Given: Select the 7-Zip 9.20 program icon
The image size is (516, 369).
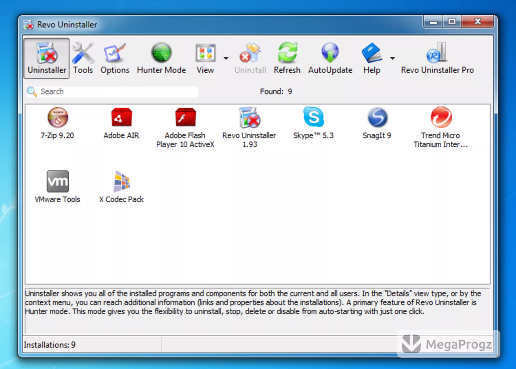Looking at the screenshot, I should coord(58,118).
